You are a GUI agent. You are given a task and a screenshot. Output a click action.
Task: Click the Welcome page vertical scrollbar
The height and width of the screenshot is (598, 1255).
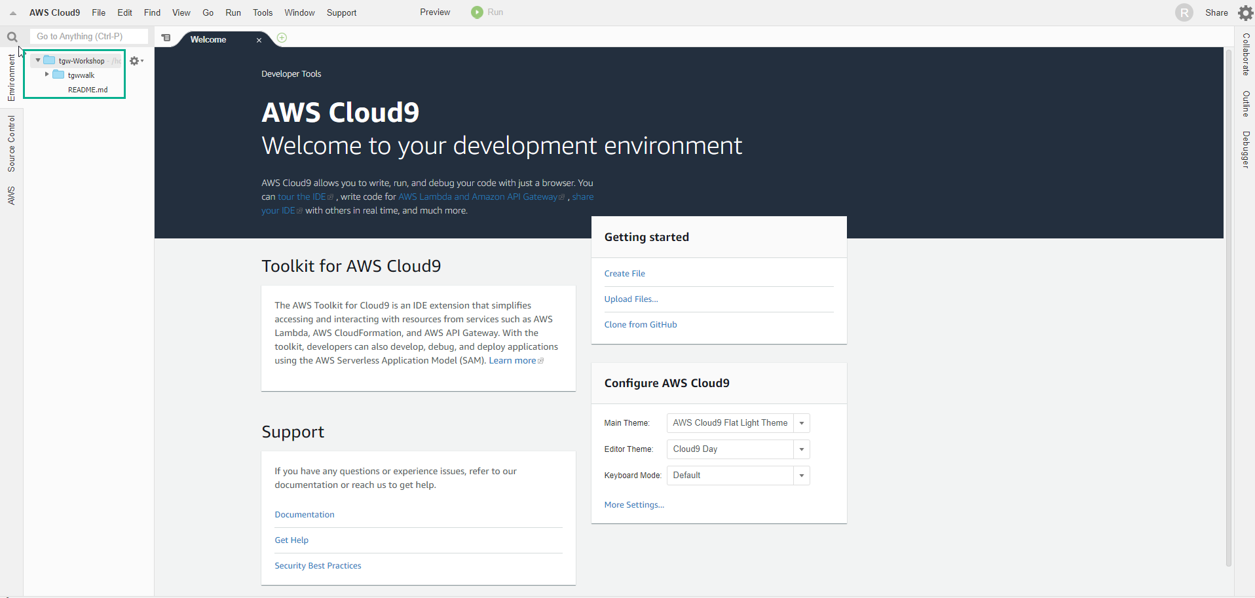coord(1229,308)
